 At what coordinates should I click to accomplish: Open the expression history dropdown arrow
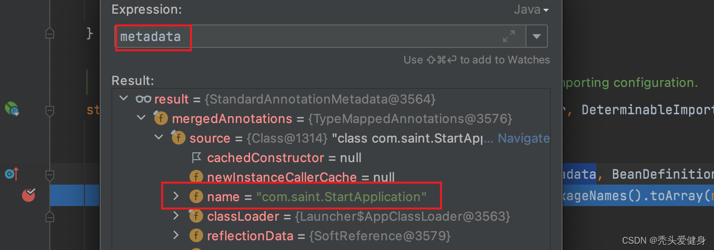tap(537, 36)
